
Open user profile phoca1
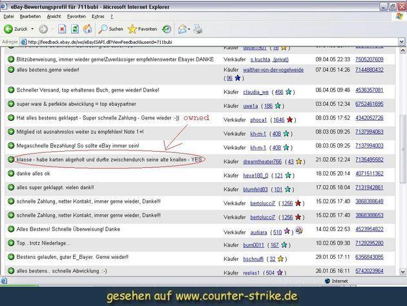point(258,120)
